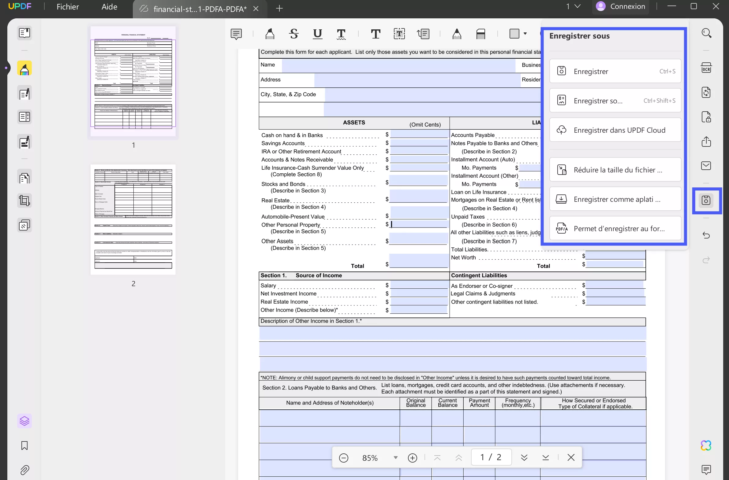
Task: Open the Fichier menu
Action: click(x=68, y=7)
